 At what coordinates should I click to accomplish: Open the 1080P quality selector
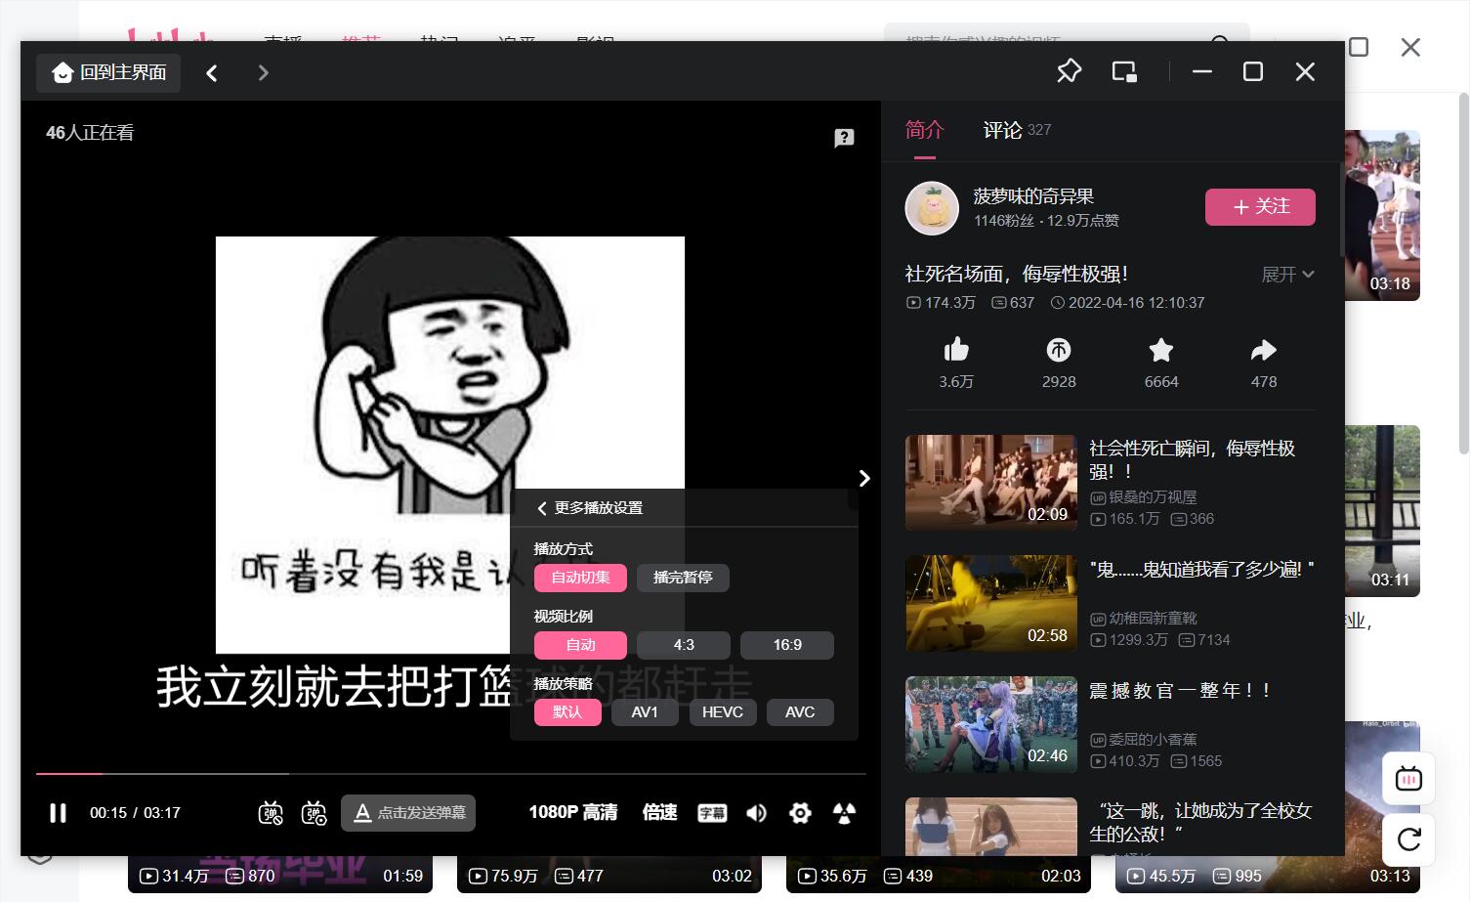click(573, 812)
